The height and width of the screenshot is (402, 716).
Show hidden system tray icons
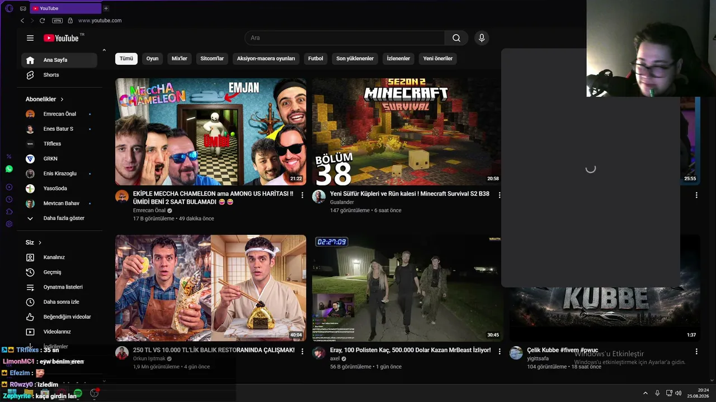[x=645, y=393]
